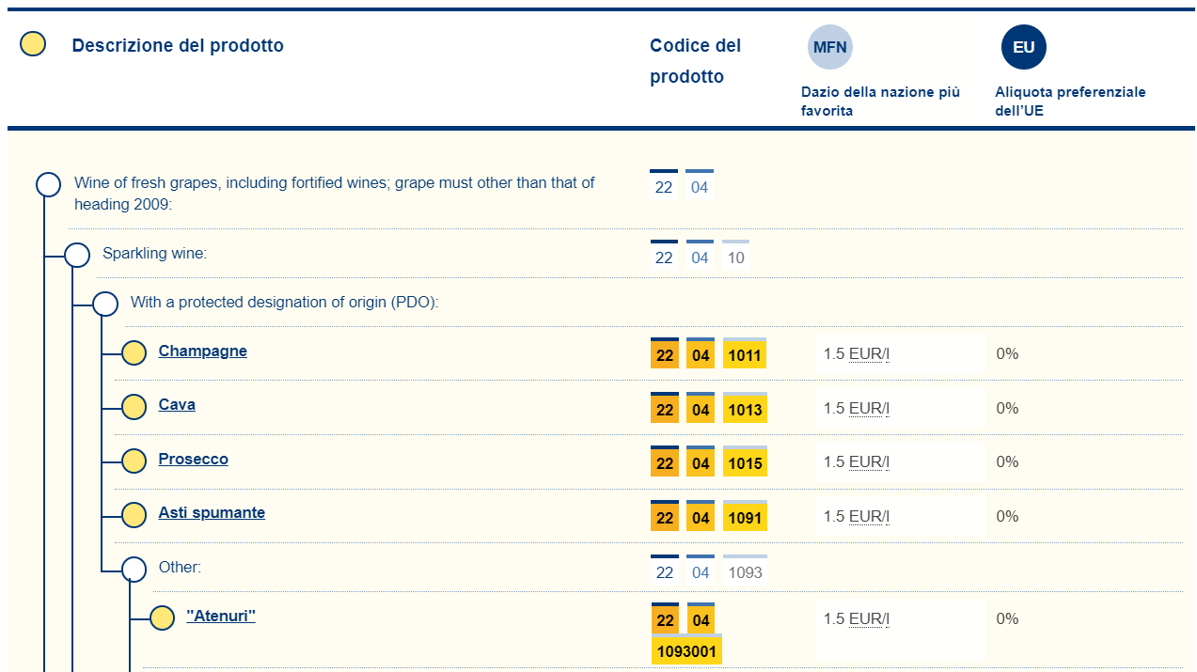Image resolution: width=1197 pixels, height=672 pixels.
Task: Click the yellow circle next to "Atenuri"
Action: 163,618
